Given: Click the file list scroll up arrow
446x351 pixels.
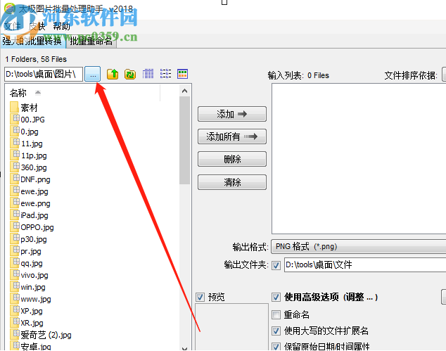Looking at the screenshot, I should (184, 91).
